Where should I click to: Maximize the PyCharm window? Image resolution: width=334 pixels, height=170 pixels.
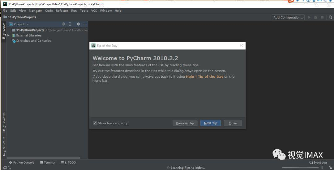317,4
